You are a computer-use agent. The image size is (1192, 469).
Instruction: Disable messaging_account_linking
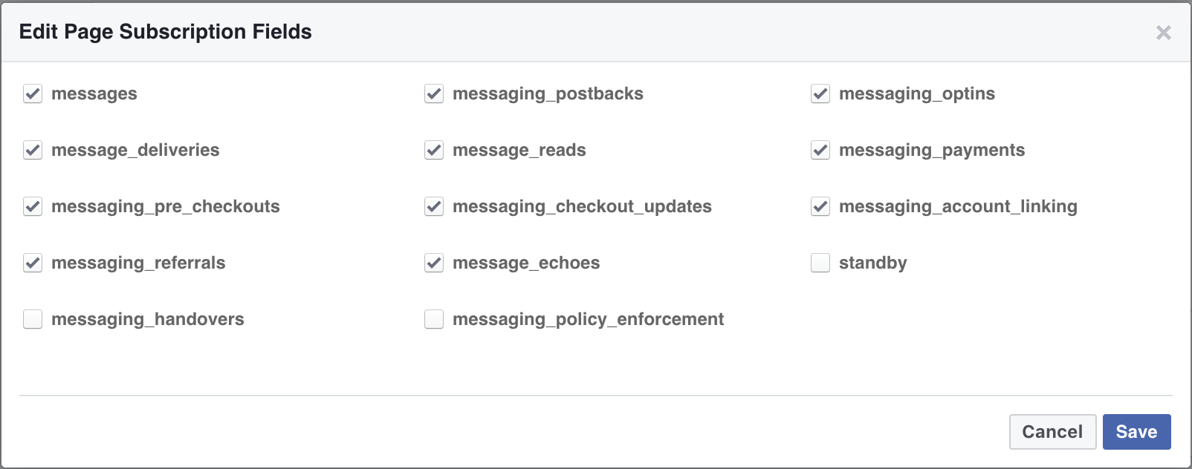(820, 206)
